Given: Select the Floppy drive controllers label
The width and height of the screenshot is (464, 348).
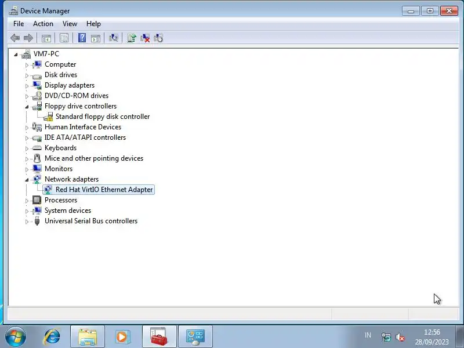Looking at the screenshot, I should (x=81, y=106).
